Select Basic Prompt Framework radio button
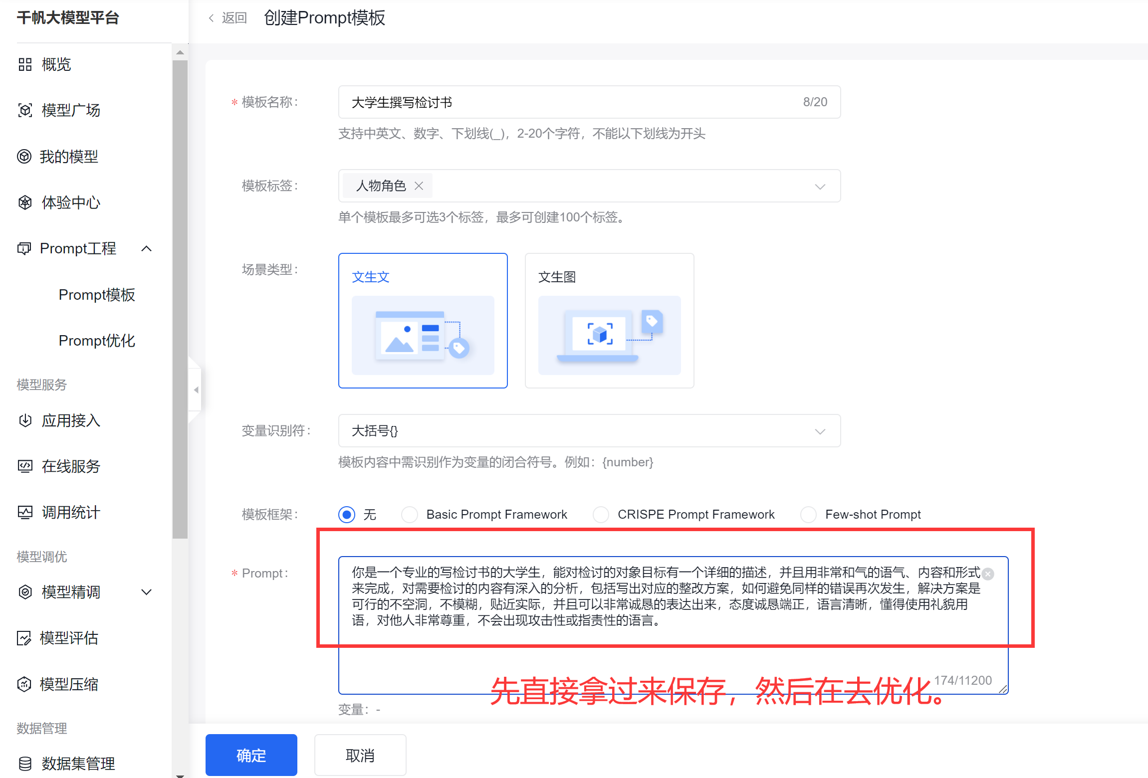 410,514
